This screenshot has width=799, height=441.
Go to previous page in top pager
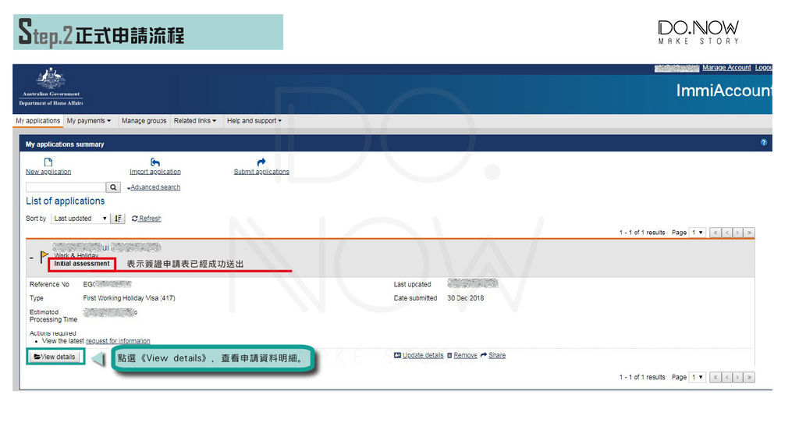726,233
